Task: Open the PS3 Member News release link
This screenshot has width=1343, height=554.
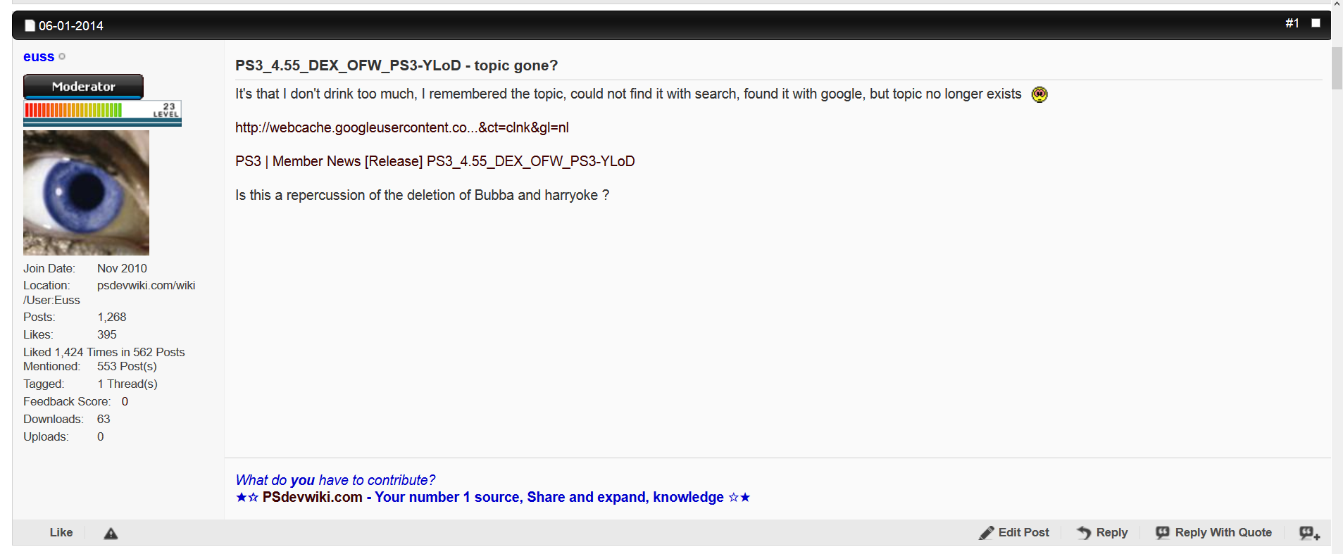Action: pos(435,161)
